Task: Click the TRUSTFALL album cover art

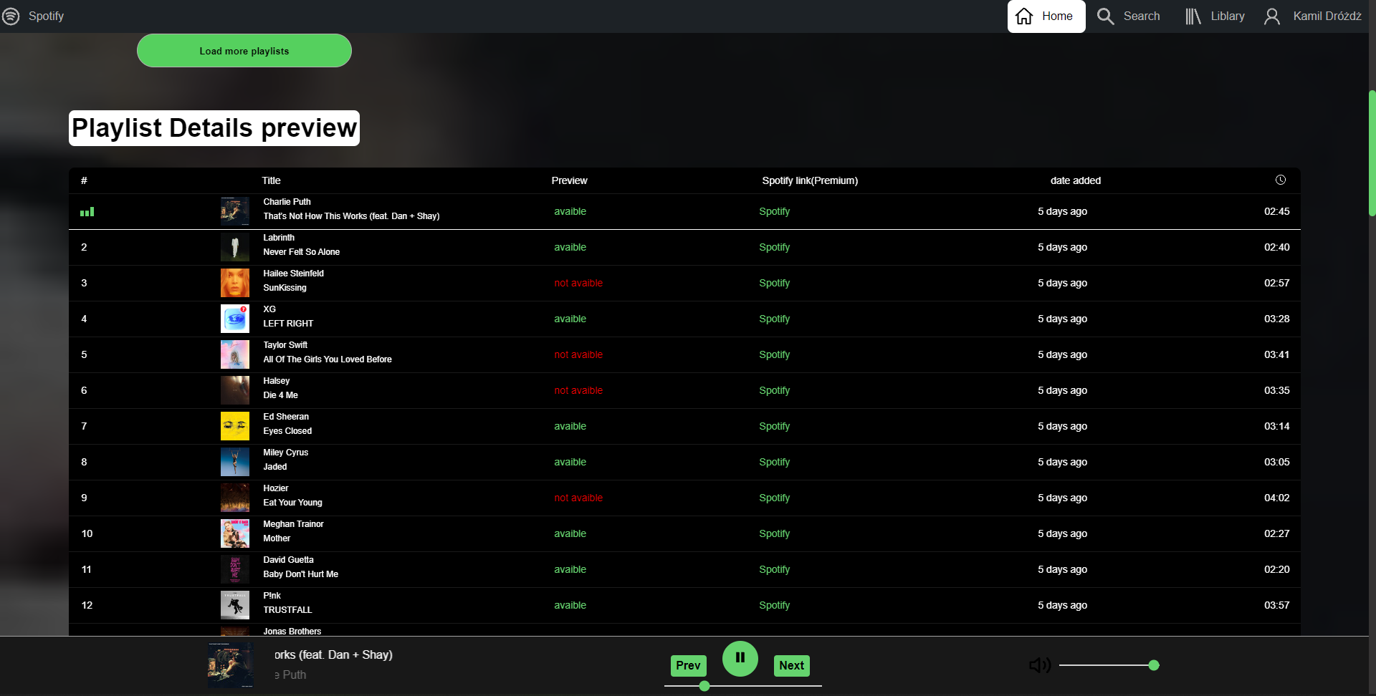Action: 234,604
